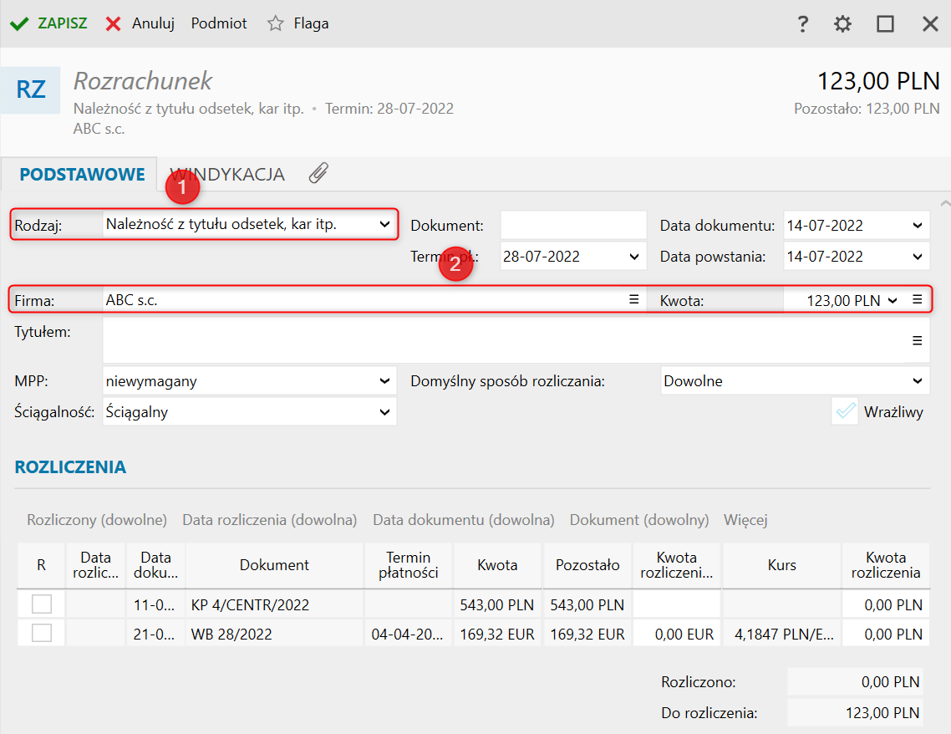
Task: Click the RZ document type badge
Action: (30, 89)
